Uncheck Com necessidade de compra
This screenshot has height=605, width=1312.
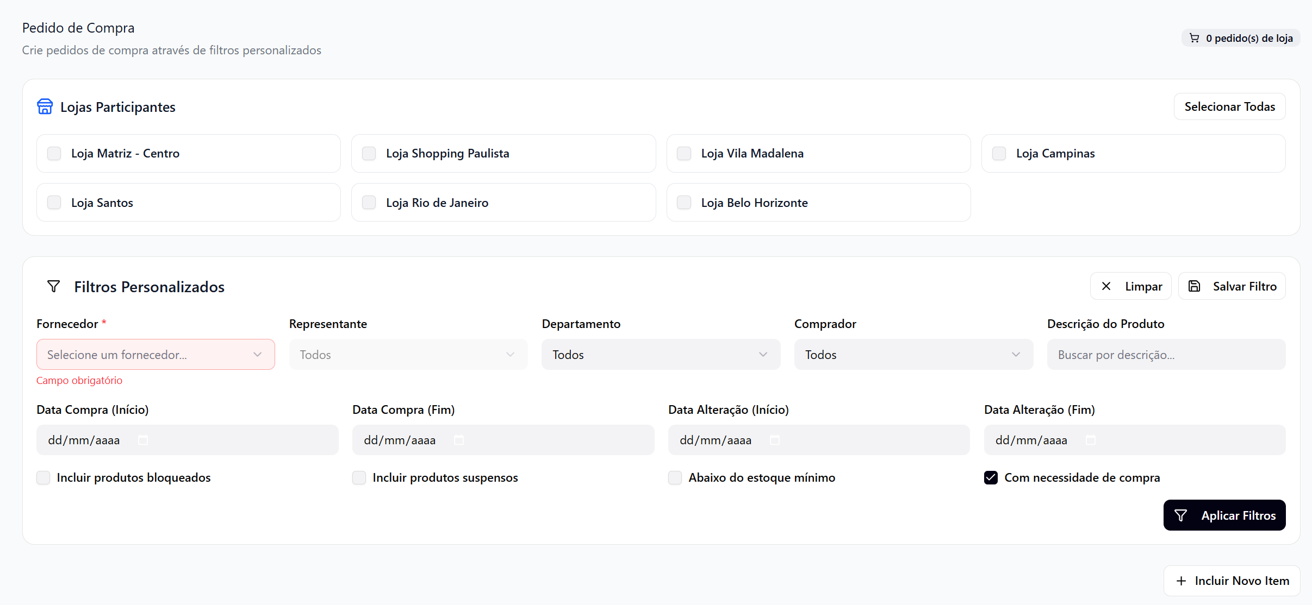pyautogui.click(x=991, y=478)
